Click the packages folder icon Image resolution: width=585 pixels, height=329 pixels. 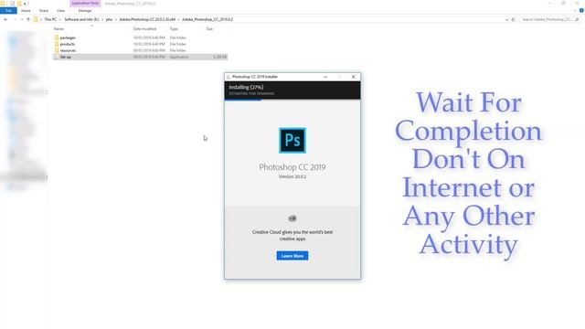pos(57,37)
